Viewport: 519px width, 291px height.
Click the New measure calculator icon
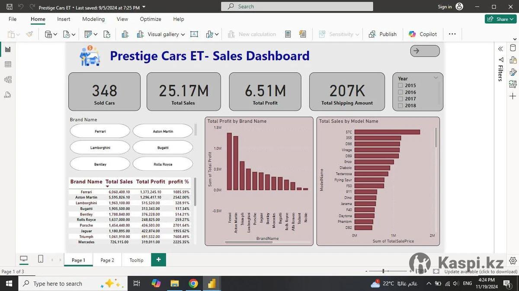pos(288,34)
